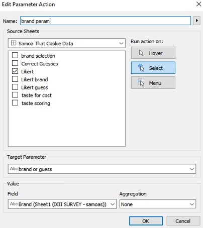
Task: Open the Samoa That Cookie Data dropdown
Action: point(67,43)
